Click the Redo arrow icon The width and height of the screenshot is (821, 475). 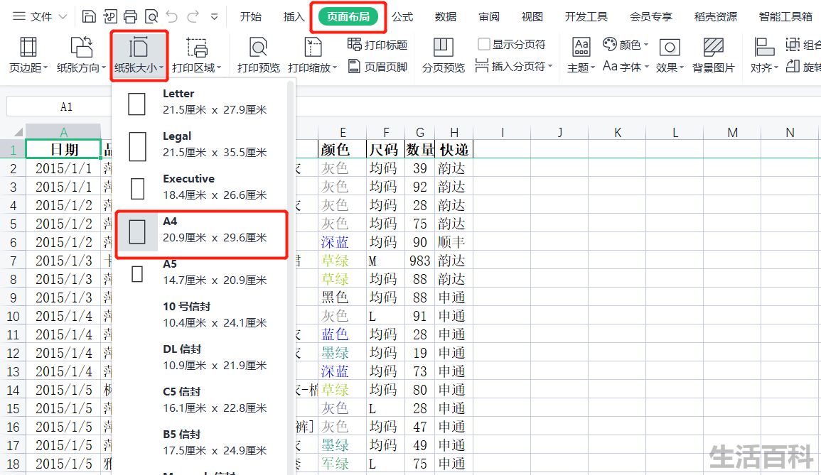pos(193,17)
